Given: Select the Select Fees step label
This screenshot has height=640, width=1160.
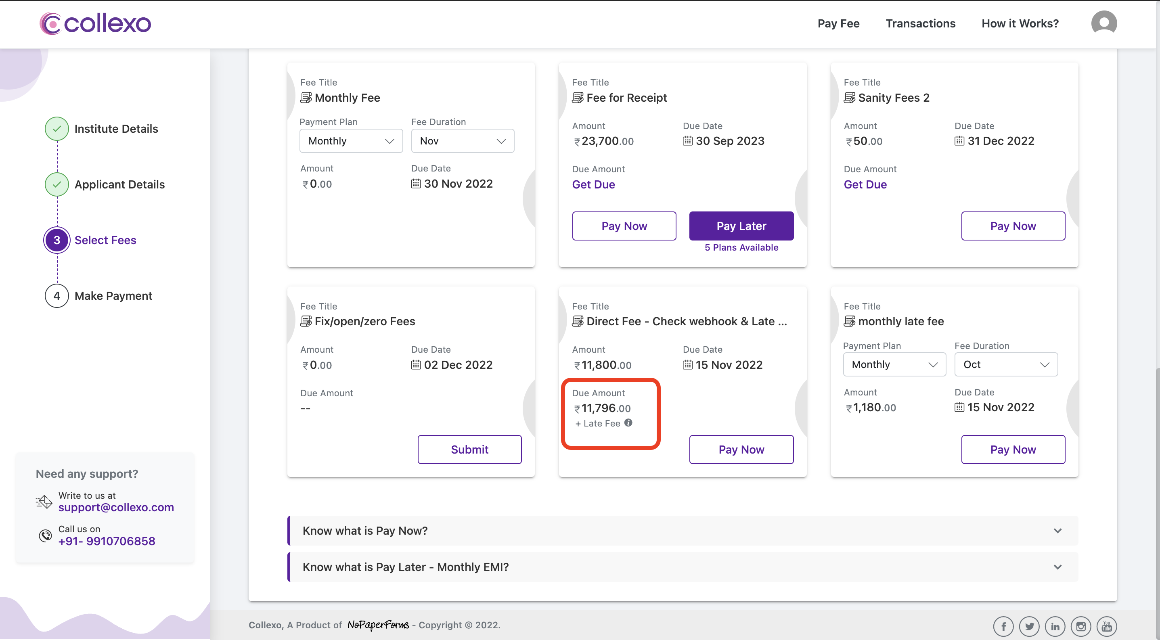Looking at the screenshot, I should pyautogui.click(x=105, y=241).
